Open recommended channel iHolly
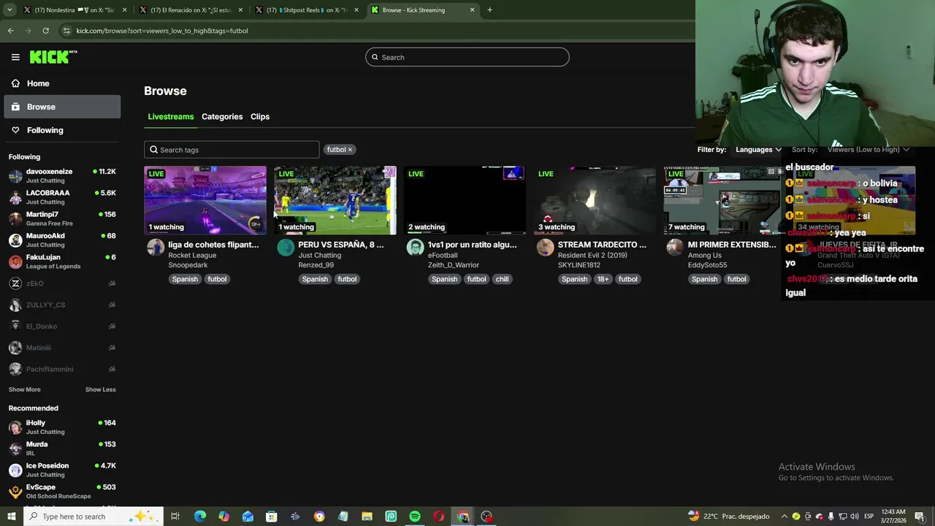 pos(62,427)
